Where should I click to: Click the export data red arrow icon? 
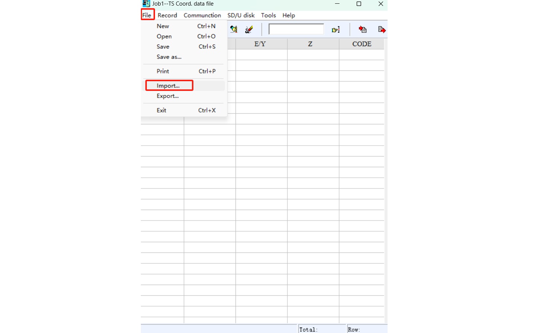pyautogui.click(x=382, y=29)
